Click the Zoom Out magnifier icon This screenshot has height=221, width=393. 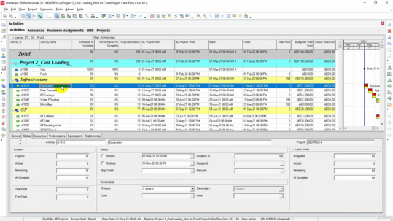point(204,16)
